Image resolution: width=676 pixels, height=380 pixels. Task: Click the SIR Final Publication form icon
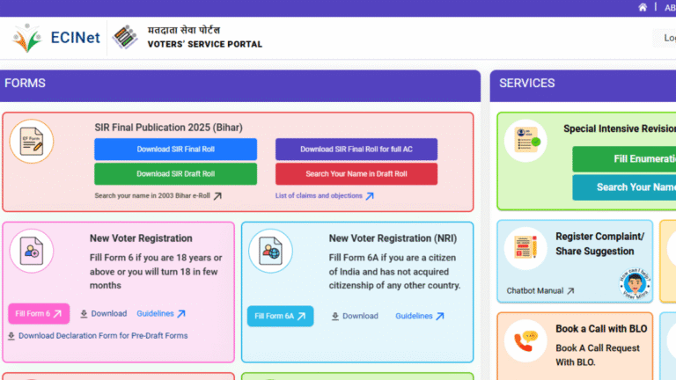point(32,142)
